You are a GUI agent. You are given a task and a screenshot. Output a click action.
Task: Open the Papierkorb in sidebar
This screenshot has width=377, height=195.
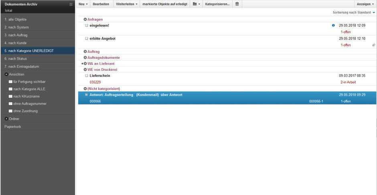pos(38,127)
